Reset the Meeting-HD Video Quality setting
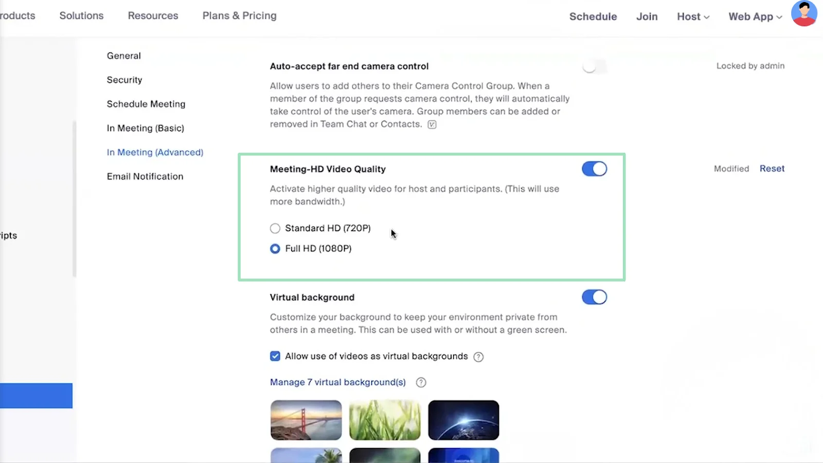The image size is (823, 463). click(x=772, y=168)
